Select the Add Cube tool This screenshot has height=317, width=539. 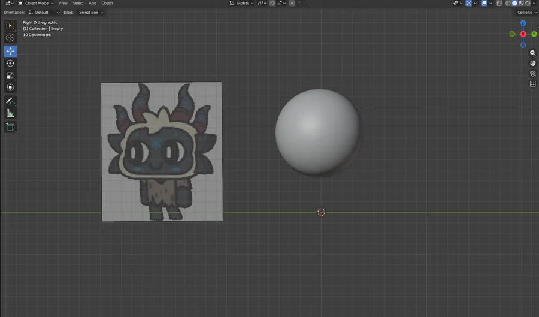click(10, 127)
